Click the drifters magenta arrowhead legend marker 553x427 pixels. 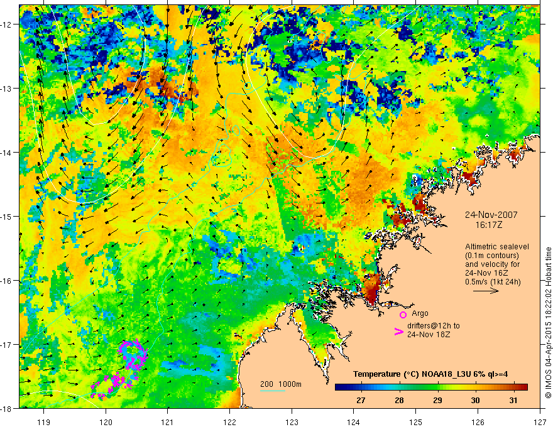(x=398, y=332)
